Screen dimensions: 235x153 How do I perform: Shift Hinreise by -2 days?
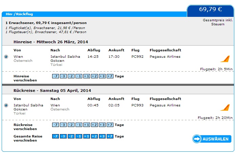coord(71,76)
